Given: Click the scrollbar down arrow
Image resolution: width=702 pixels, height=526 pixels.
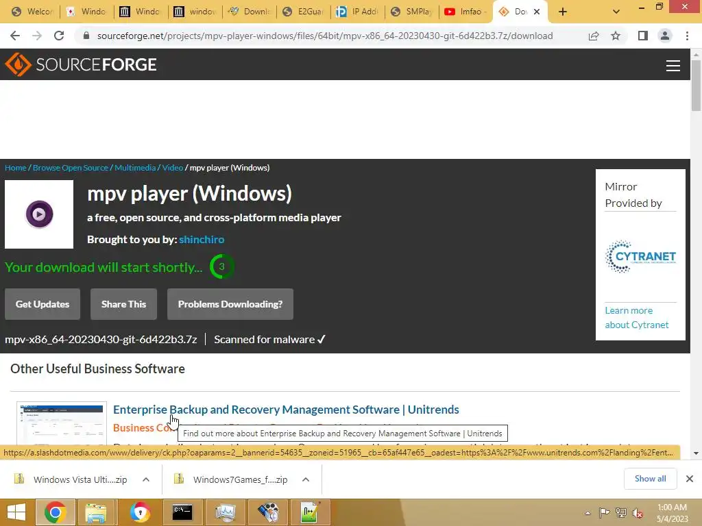Looking at the screenshot, I should pos(696,453).
